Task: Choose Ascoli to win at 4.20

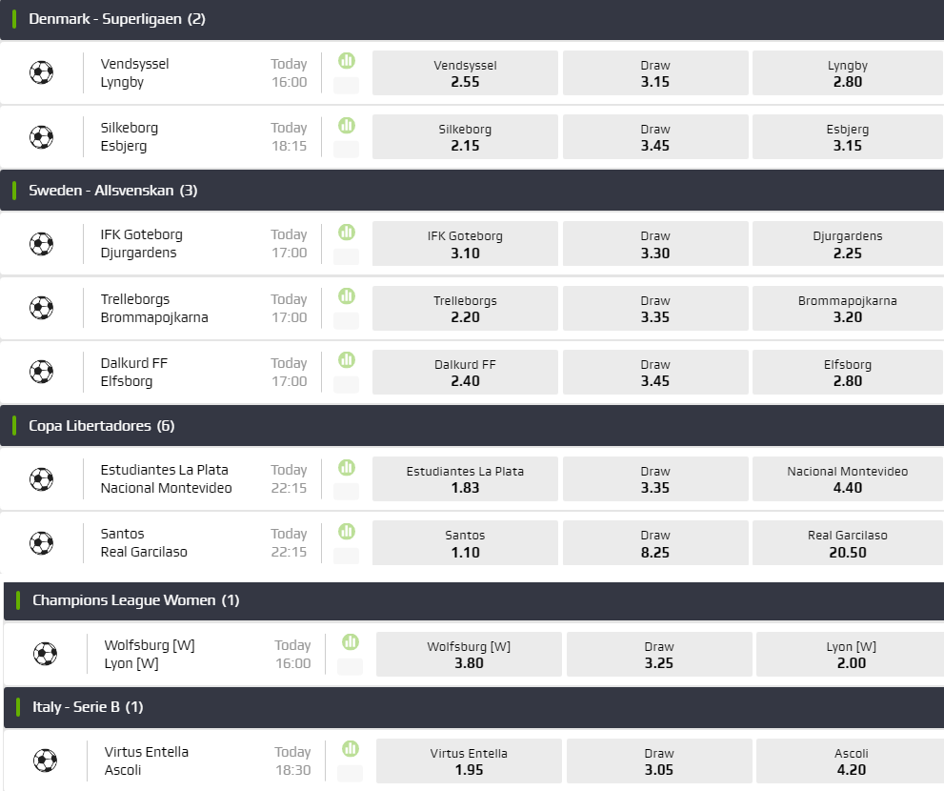Action: point(851,761)
